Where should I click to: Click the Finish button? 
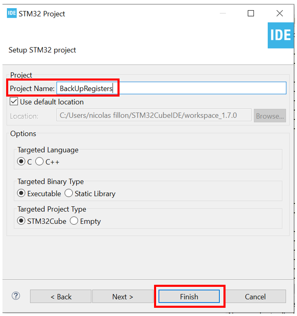coord(189,296)
